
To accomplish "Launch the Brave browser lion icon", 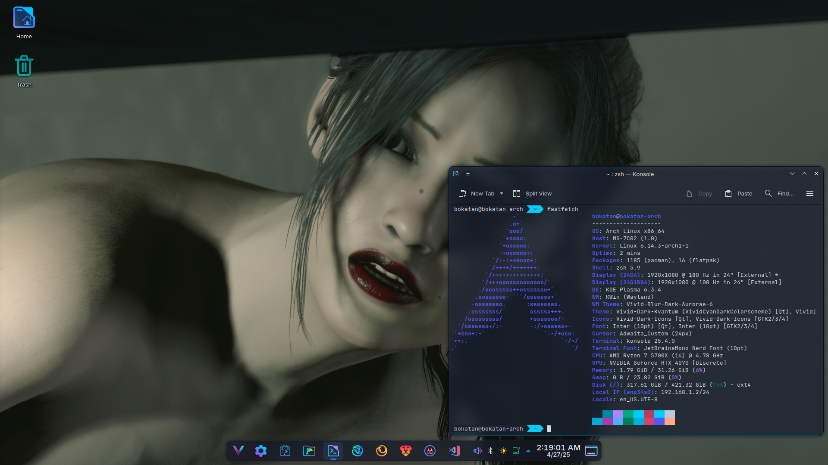I will (406, 451).
